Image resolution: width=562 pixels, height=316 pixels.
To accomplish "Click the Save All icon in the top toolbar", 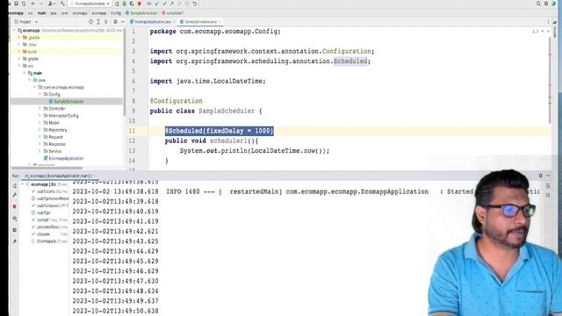I will click(16, 4).
